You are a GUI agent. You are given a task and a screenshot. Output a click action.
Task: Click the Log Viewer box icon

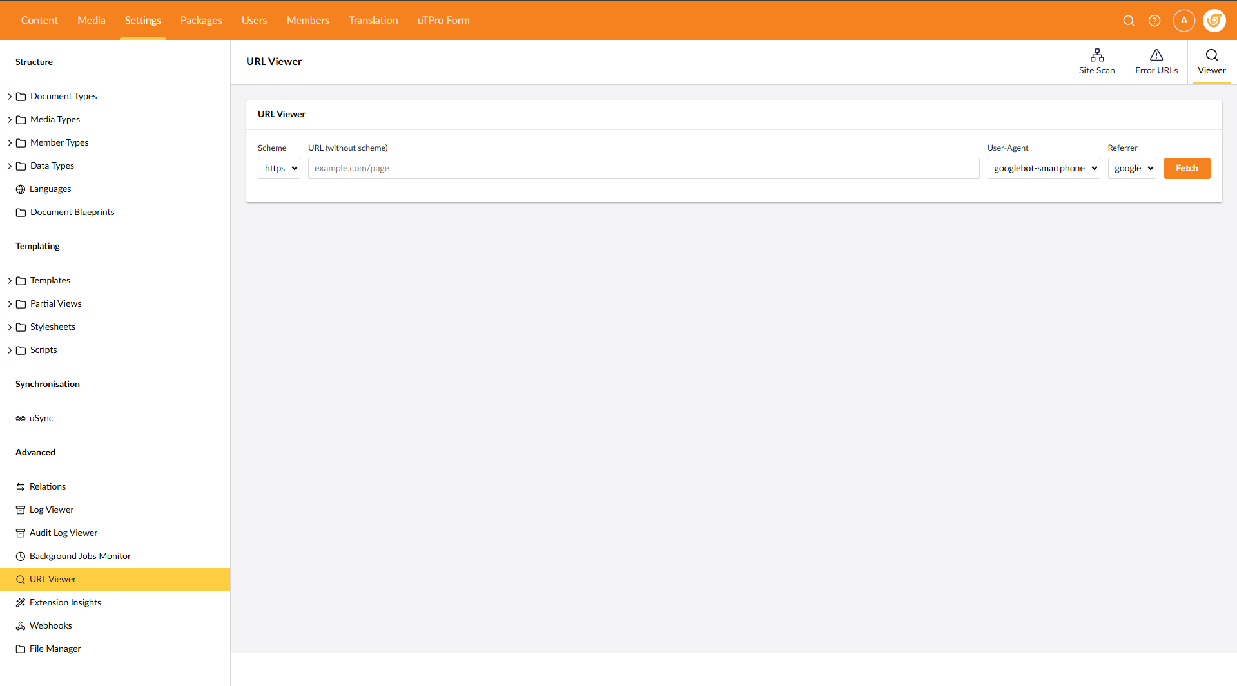pos(21,510)
